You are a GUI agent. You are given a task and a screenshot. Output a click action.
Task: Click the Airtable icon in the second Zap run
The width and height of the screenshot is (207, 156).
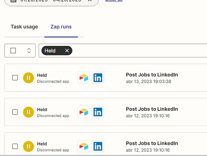click(x=84, y=112)
